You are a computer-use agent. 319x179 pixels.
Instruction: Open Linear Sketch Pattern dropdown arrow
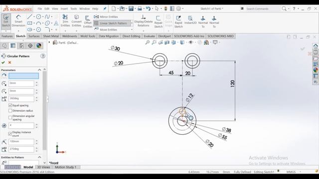(x=132, y=23)
